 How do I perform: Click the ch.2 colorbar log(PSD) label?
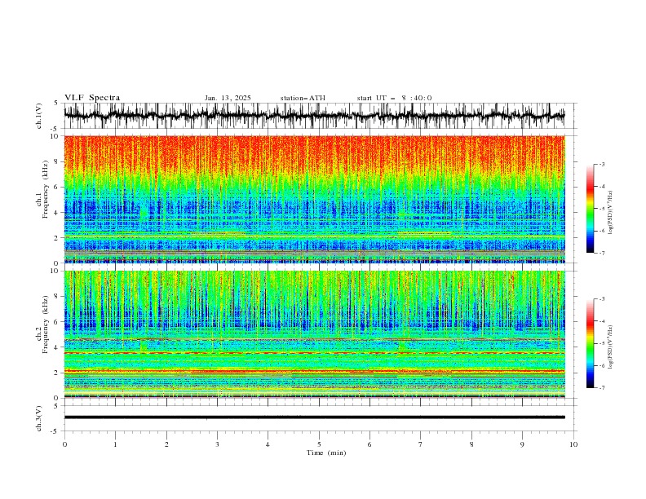point(611,347)
